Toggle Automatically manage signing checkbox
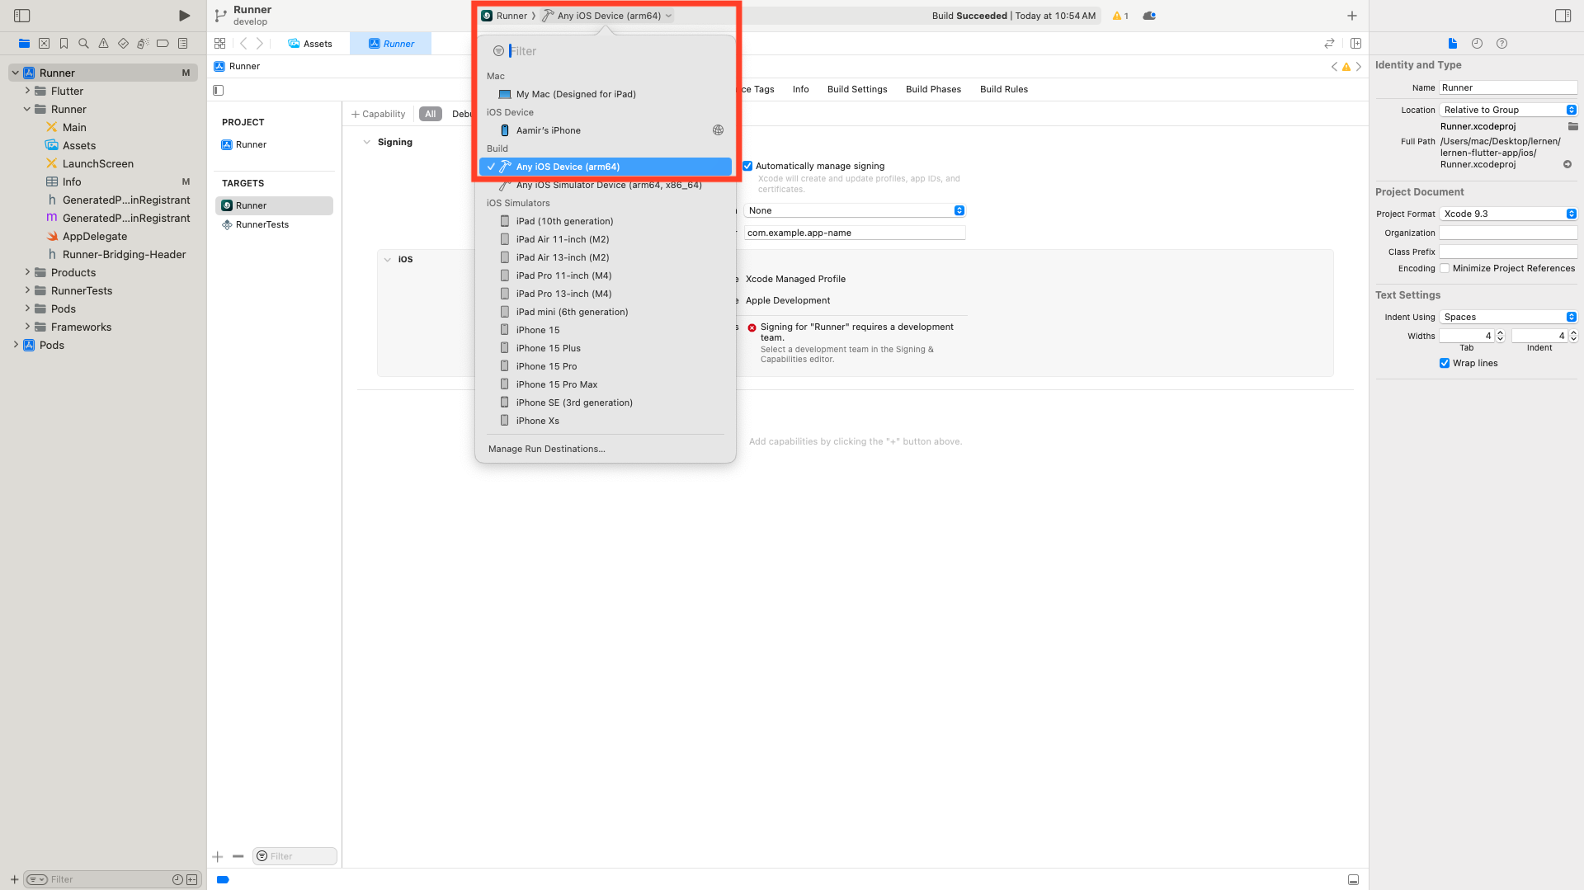1584x890 pixels. 747,166
